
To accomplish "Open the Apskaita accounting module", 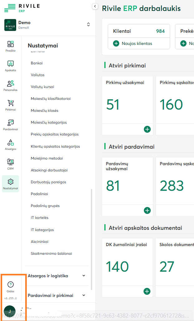I will pyautogui.click(x=11, y=65).
